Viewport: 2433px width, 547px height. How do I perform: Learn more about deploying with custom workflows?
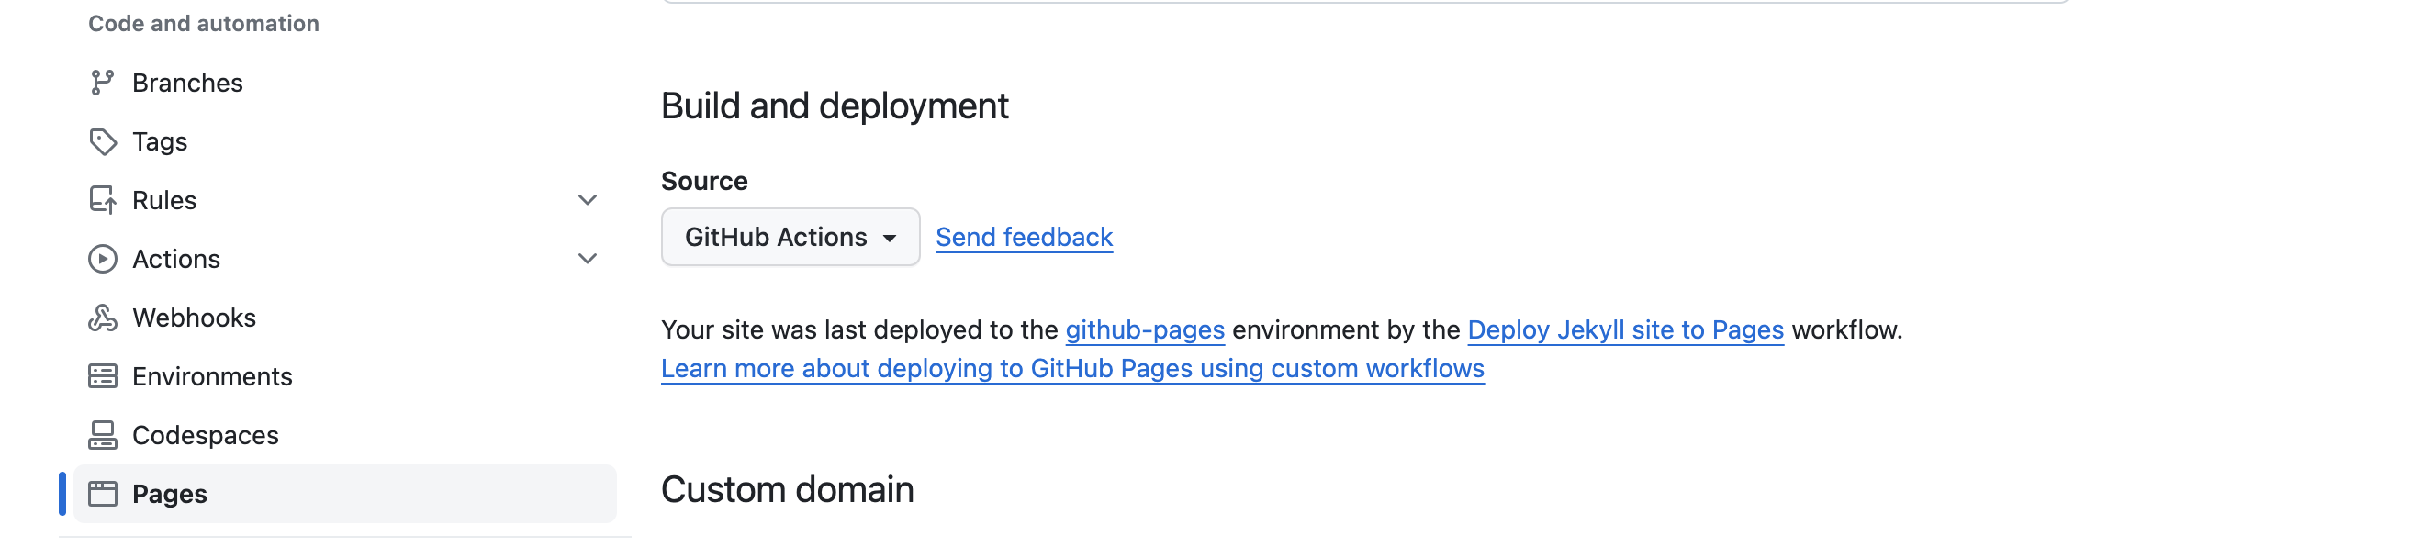coord(1072,368)
